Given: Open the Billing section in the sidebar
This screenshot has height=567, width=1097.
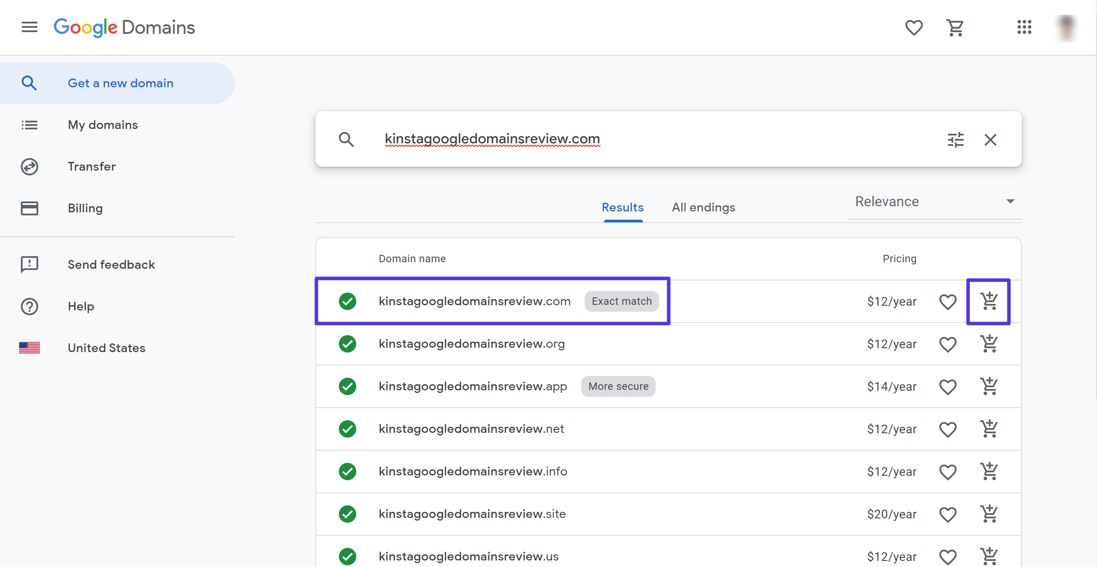Looking at the screenshot, I should click(x=86, y=208).
